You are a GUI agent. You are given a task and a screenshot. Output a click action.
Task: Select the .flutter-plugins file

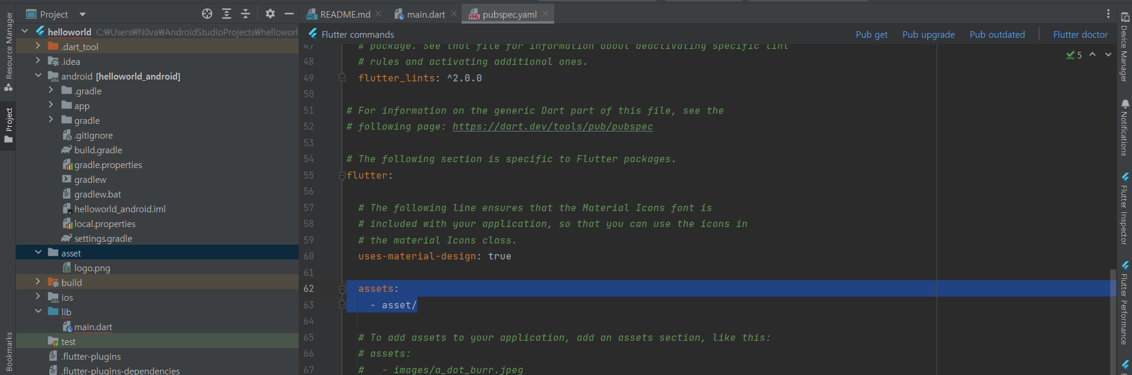(91, 356)
